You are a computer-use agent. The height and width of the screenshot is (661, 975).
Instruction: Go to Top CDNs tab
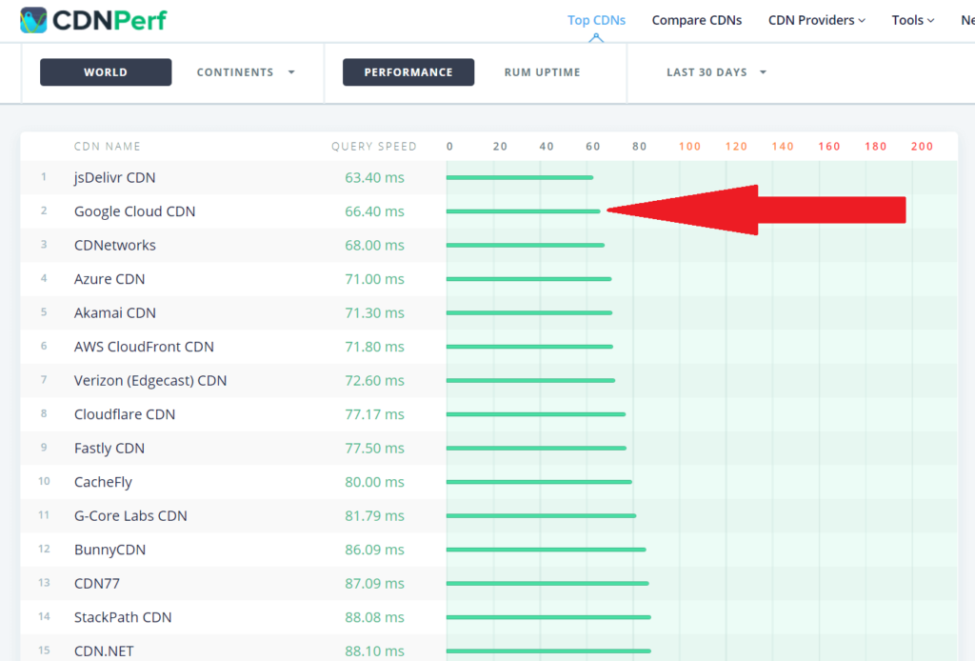596,20
